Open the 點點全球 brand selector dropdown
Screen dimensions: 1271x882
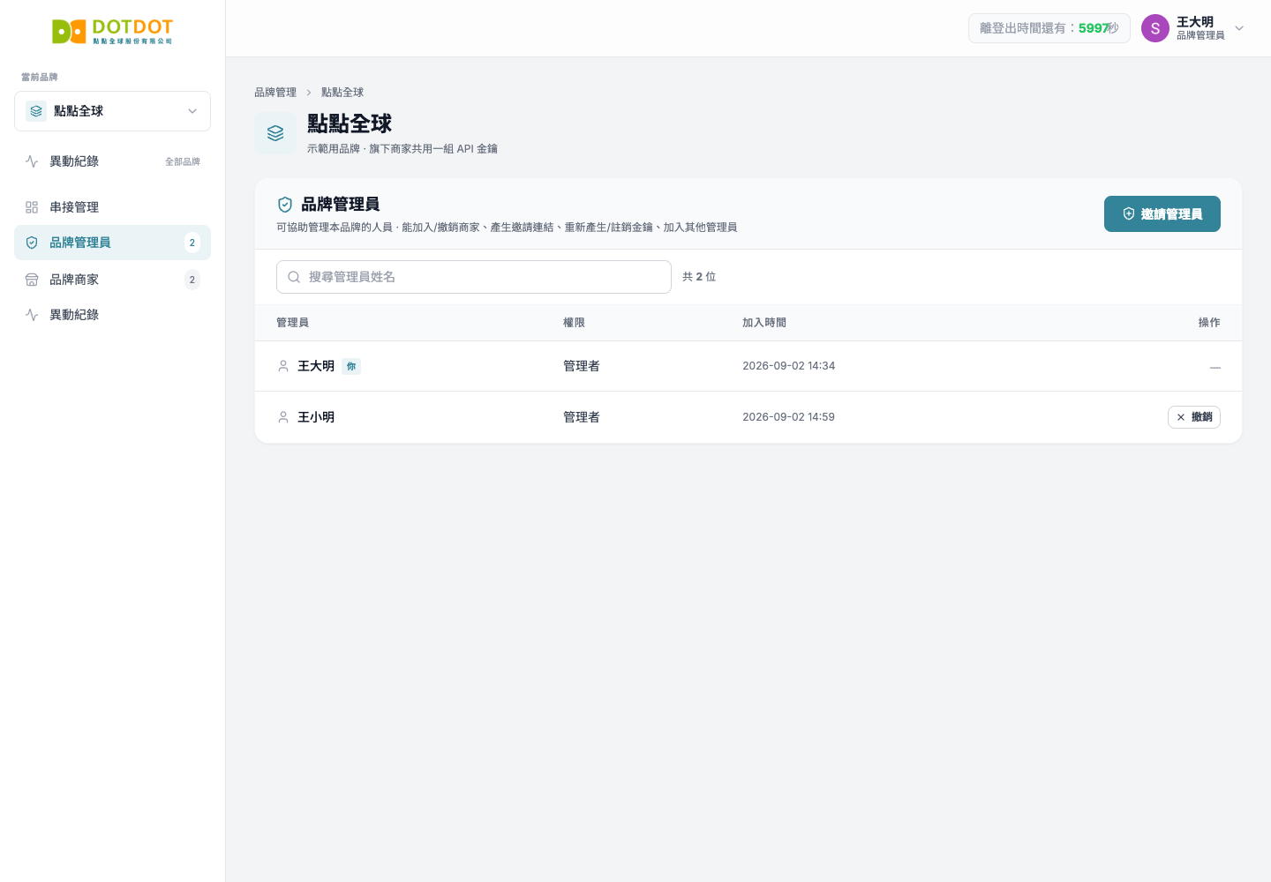coord(112,111)
